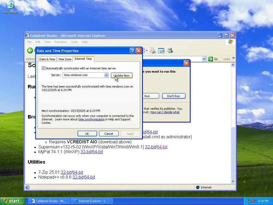Open dropdown arrow beside the mail toolbar icon

pos(147,51)
